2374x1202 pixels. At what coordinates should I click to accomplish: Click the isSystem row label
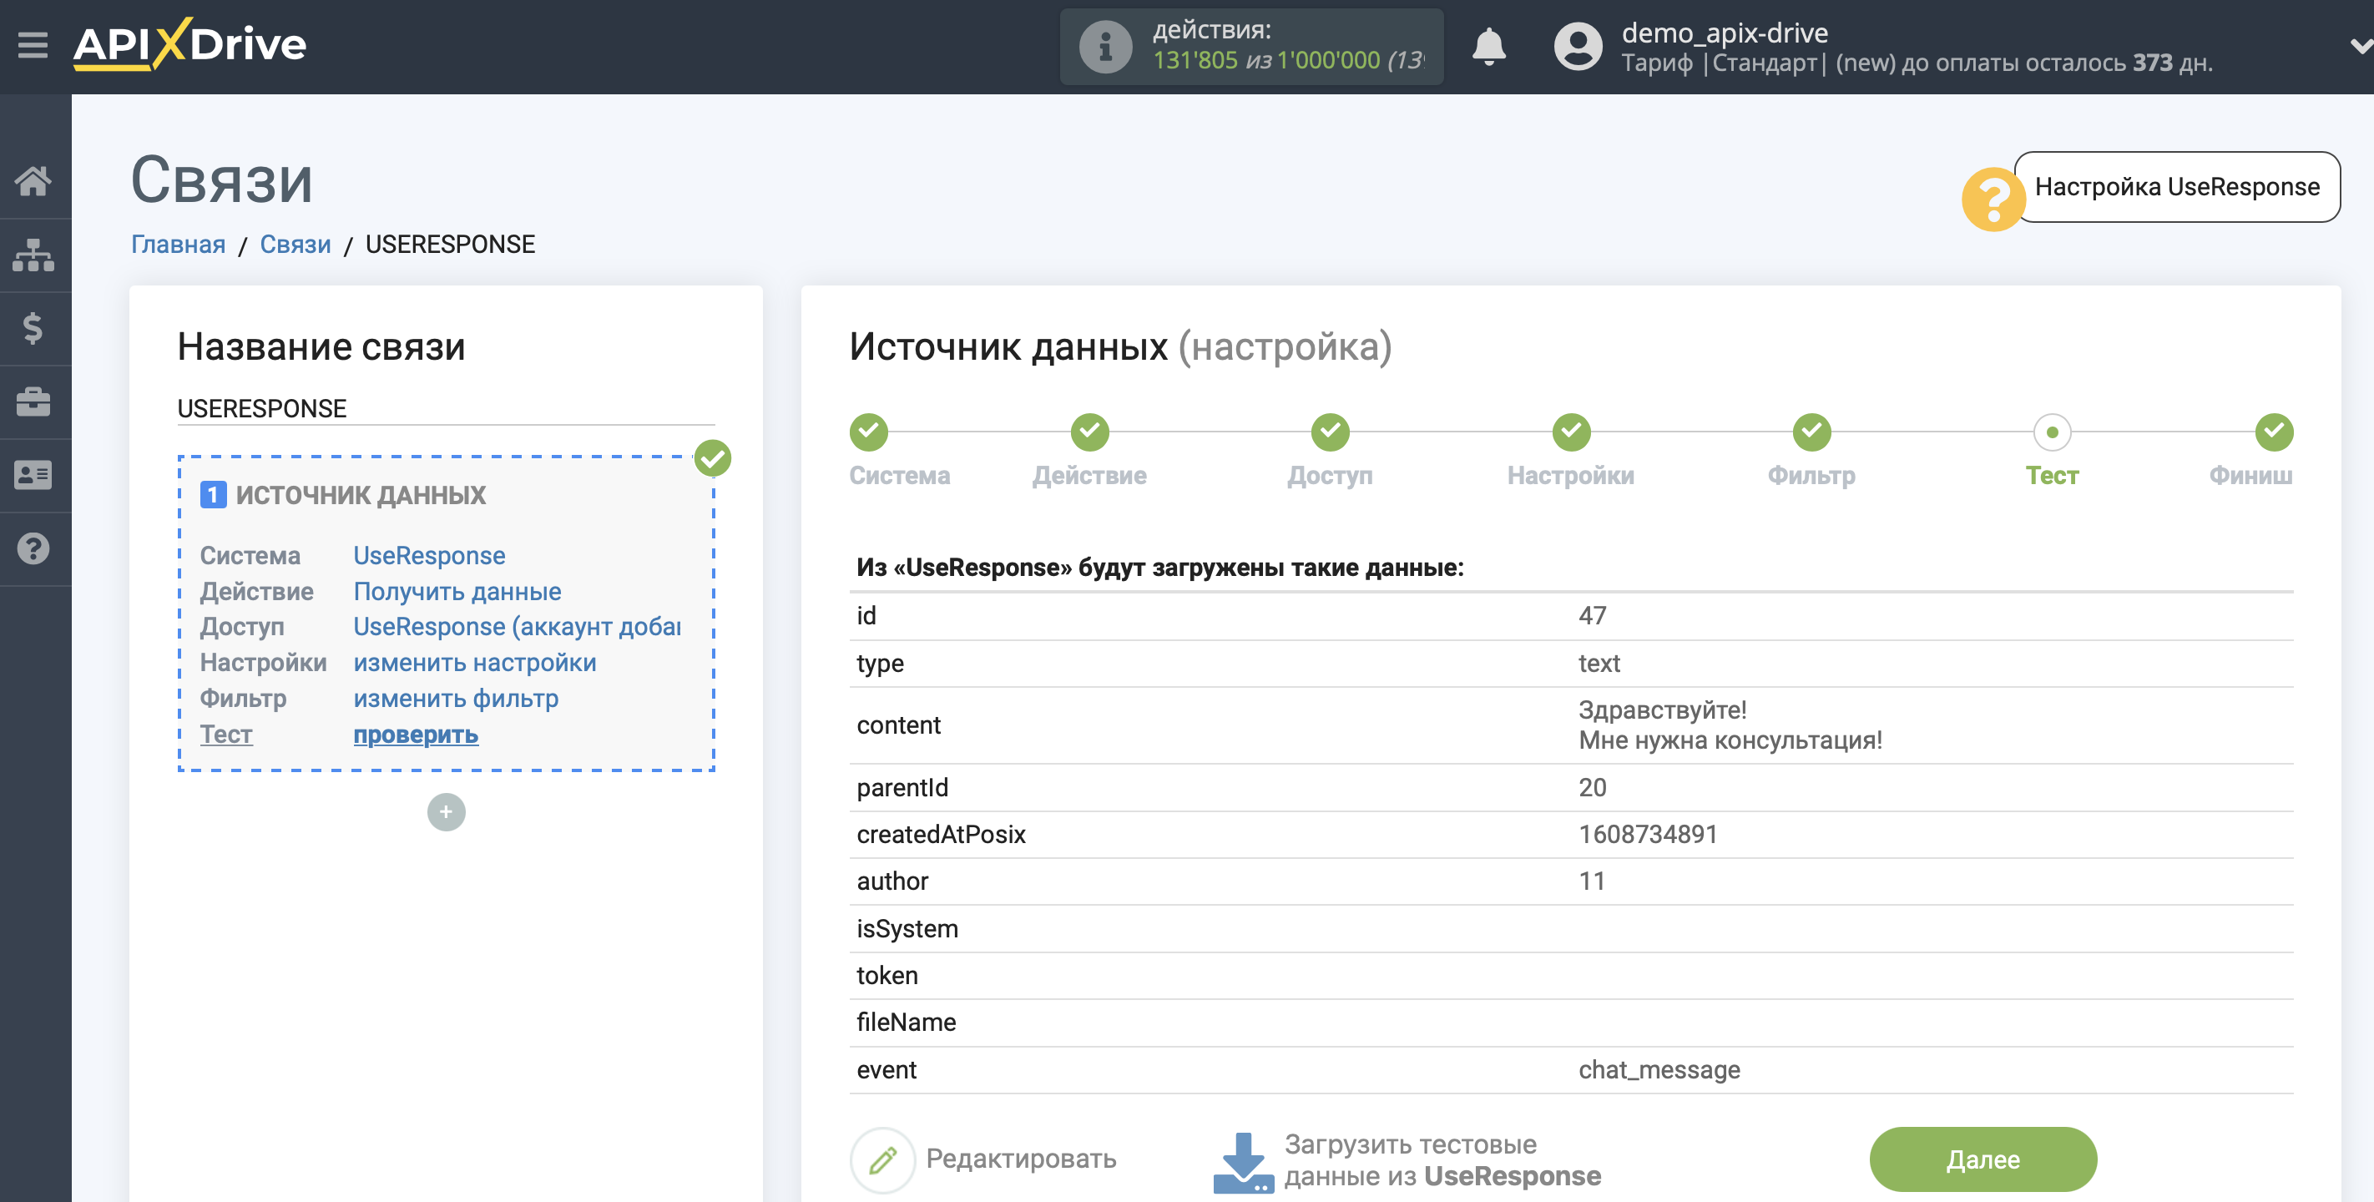(907, 929)
